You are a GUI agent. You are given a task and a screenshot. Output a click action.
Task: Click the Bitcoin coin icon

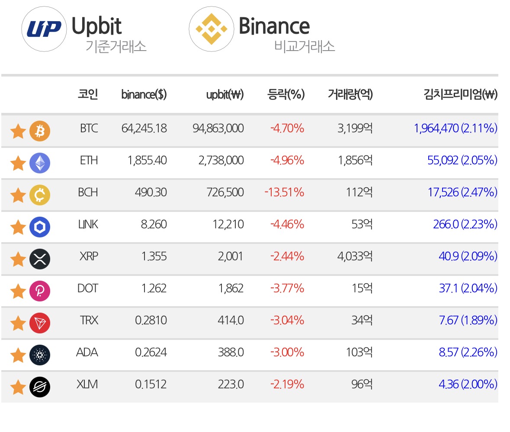(x=40, y=131)
